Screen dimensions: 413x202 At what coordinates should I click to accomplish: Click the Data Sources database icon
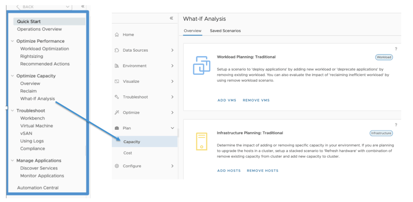click(x=117, y=50)
